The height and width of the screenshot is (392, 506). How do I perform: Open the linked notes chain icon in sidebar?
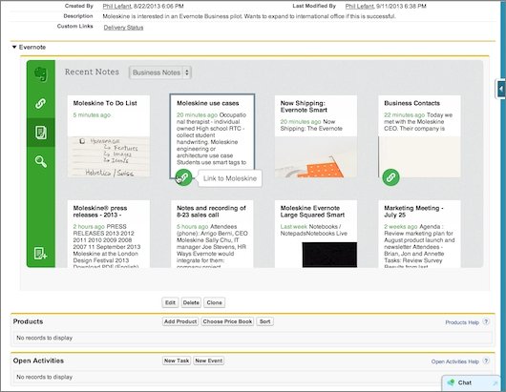[41, 103]
